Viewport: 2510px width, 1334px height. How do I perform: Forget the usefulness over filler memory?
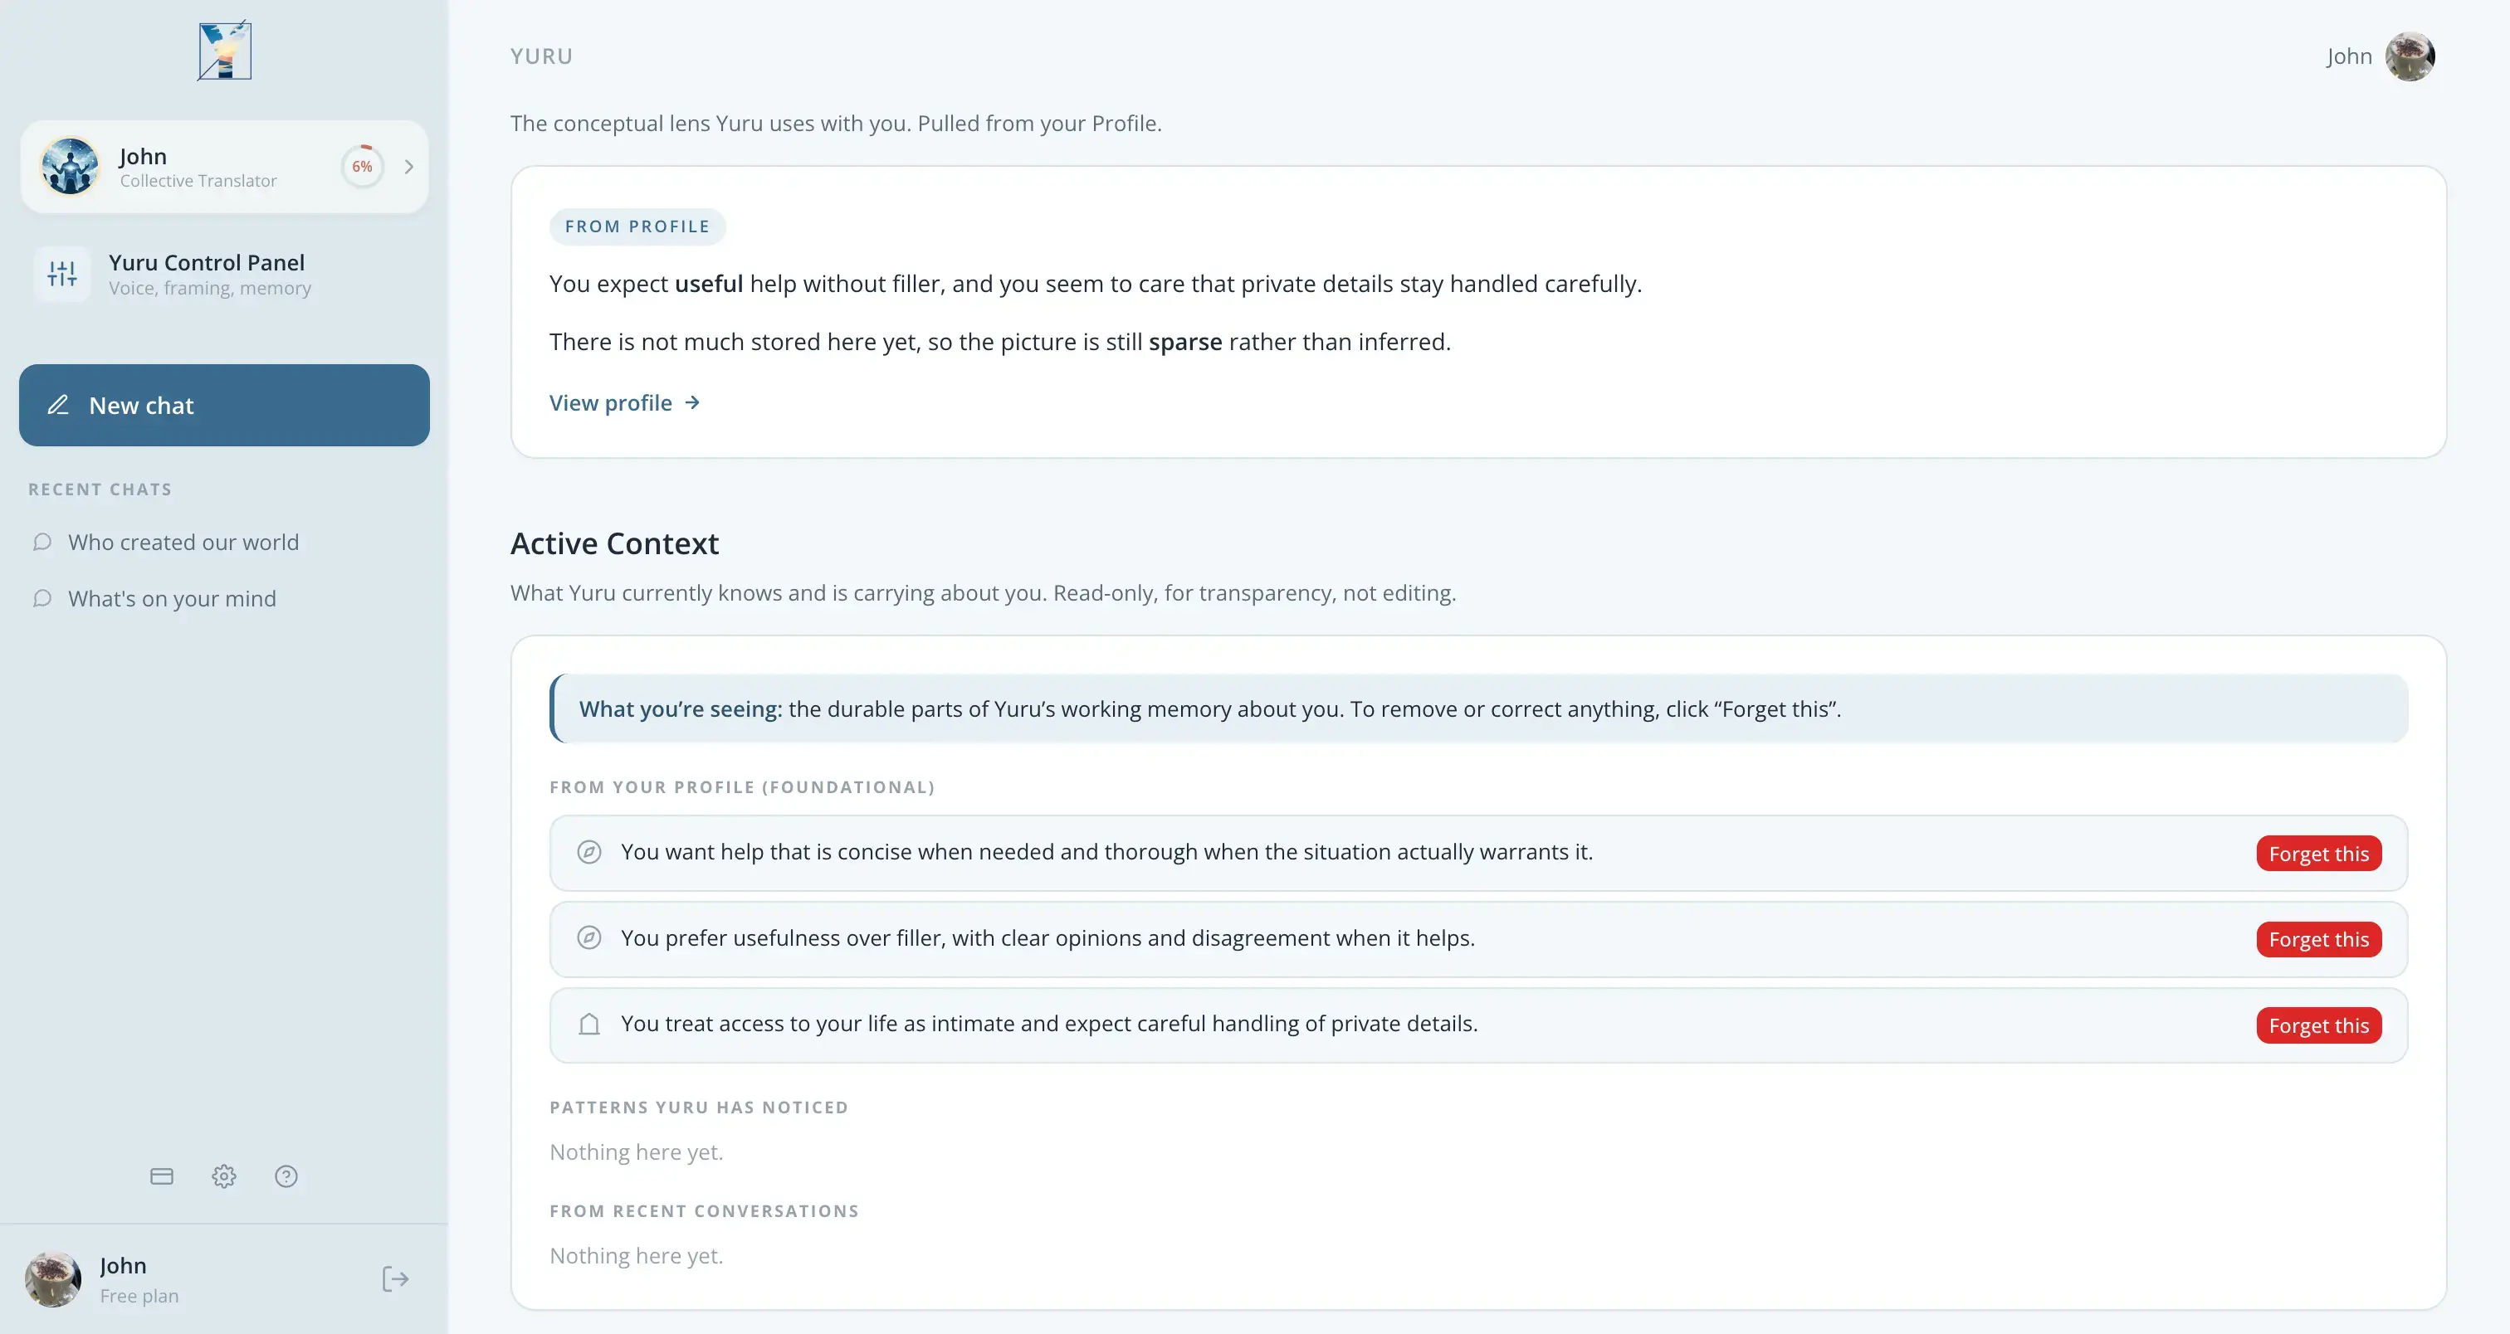(x=2319, y=940)
